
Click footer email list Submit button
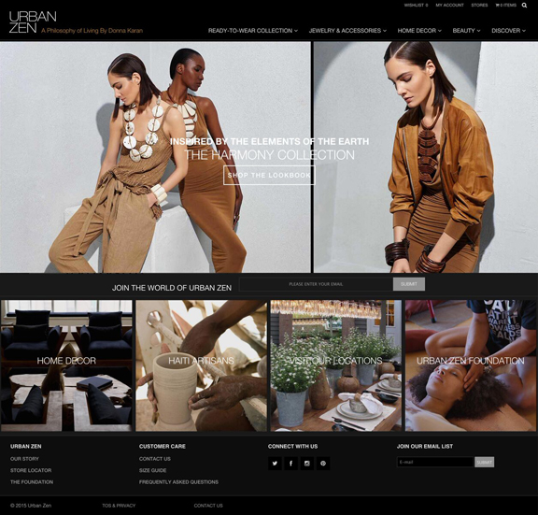[x=485, y=462]
